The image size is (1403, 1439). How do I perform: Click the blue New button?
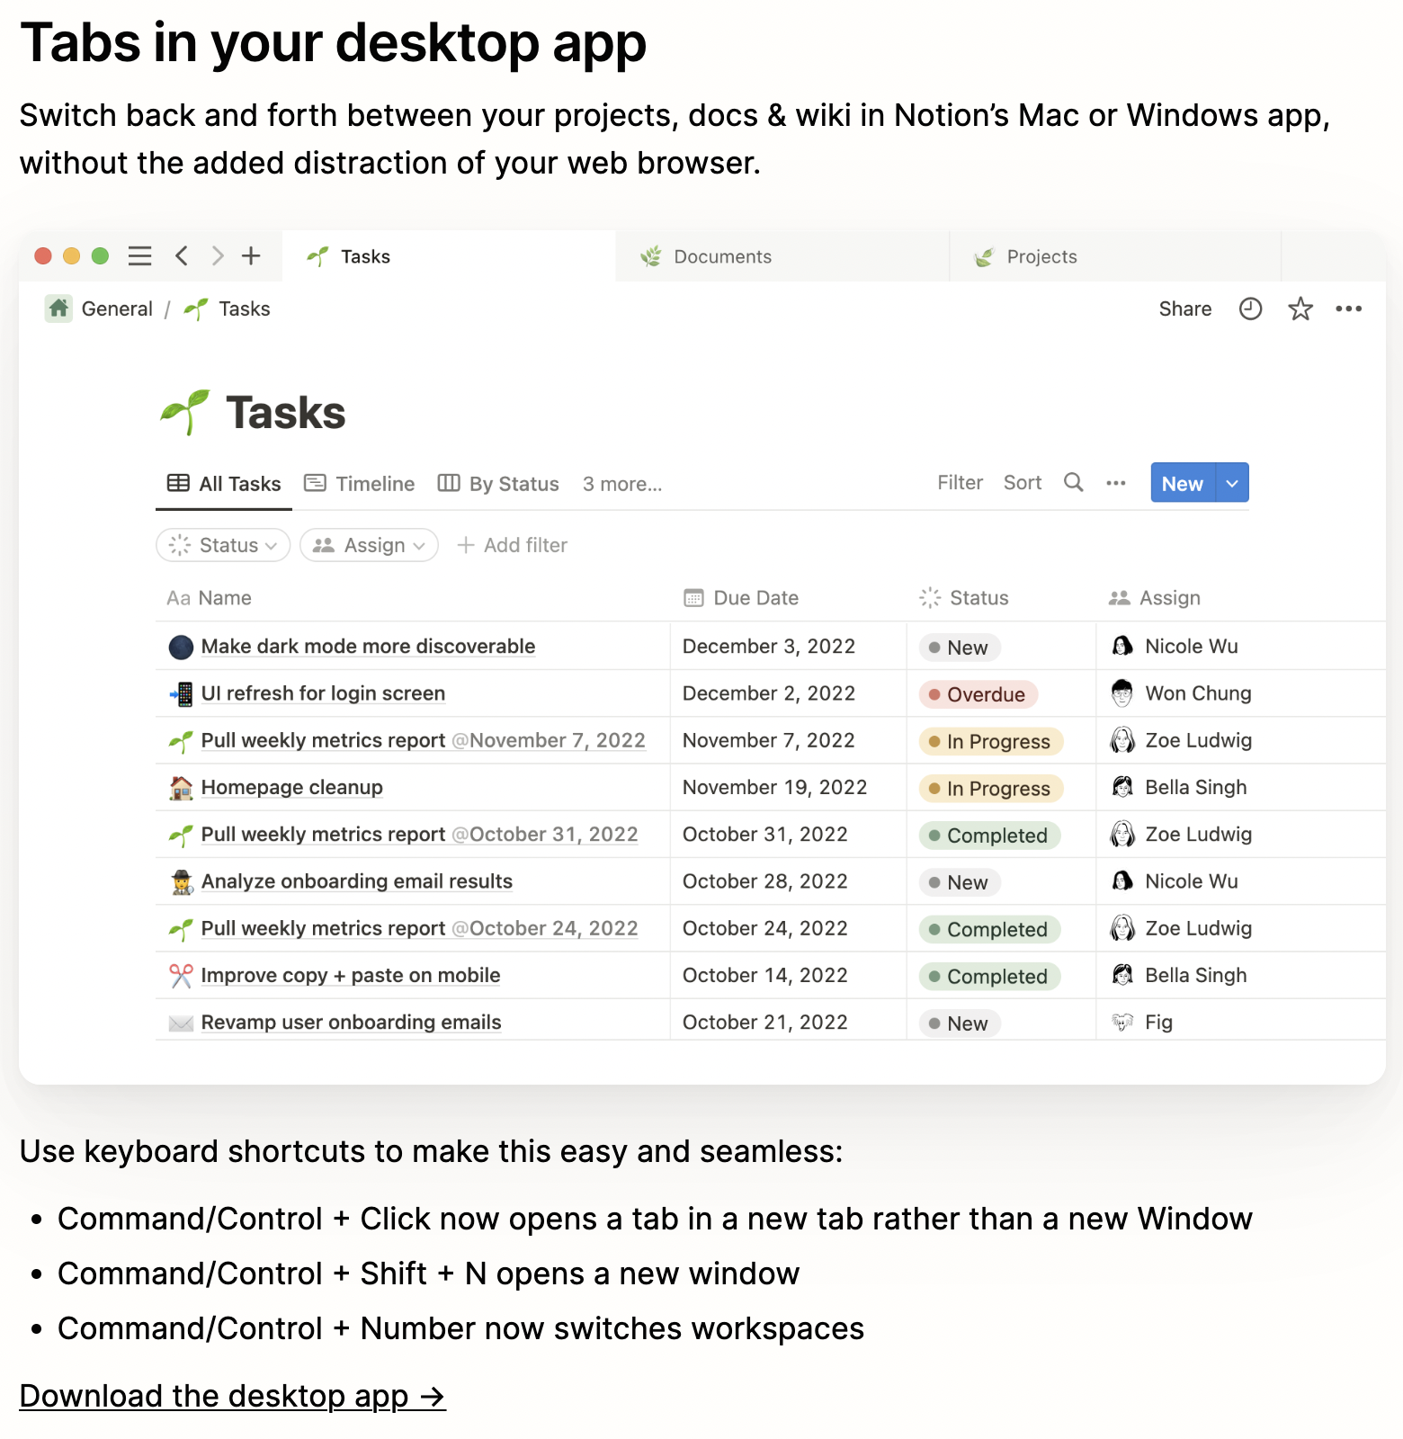[x=1183, y=483]
